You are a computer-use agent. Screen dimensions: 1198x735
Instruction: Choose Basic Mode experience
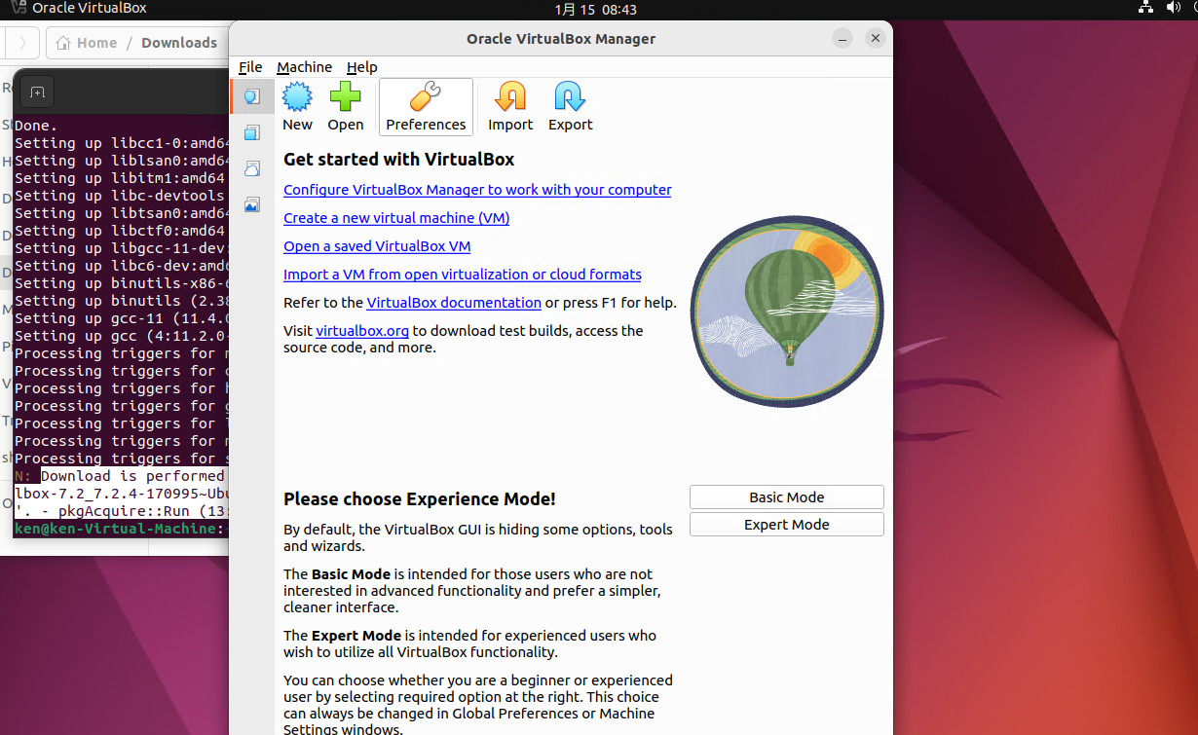[786, 496]
